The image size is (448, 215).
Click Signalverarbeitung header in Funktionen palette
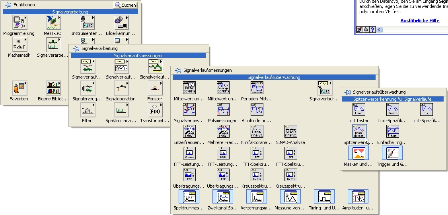pyautogui.click(x=70, y=12)
